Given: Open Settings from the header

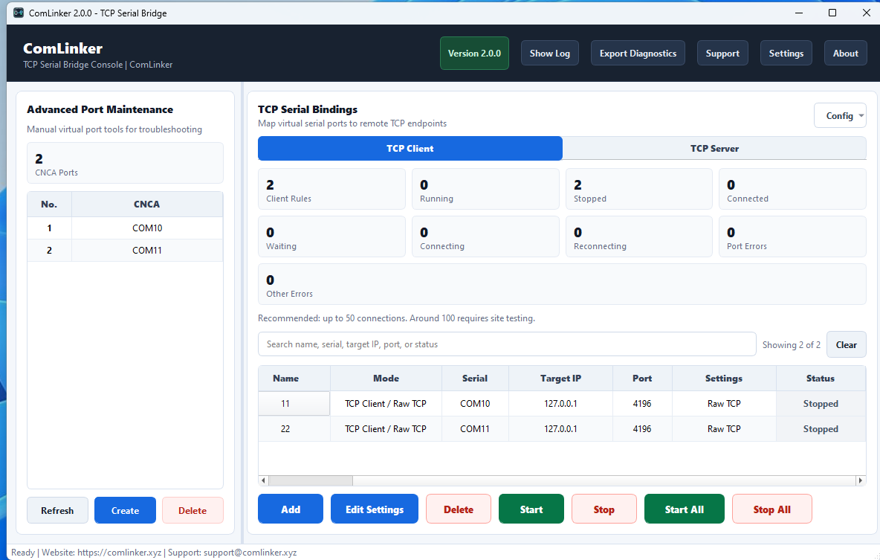Looking at the screenshot, I should [786, 54].
